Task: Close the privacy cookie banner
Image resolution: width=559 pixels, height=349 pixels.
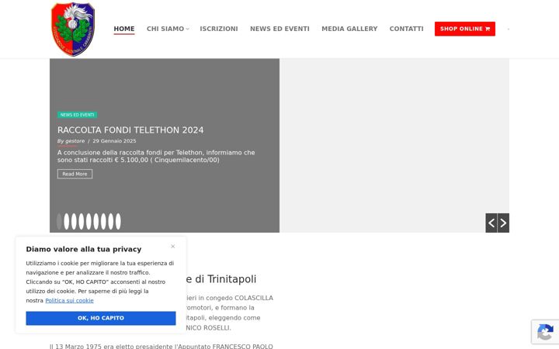Action: tap(173, 247)
